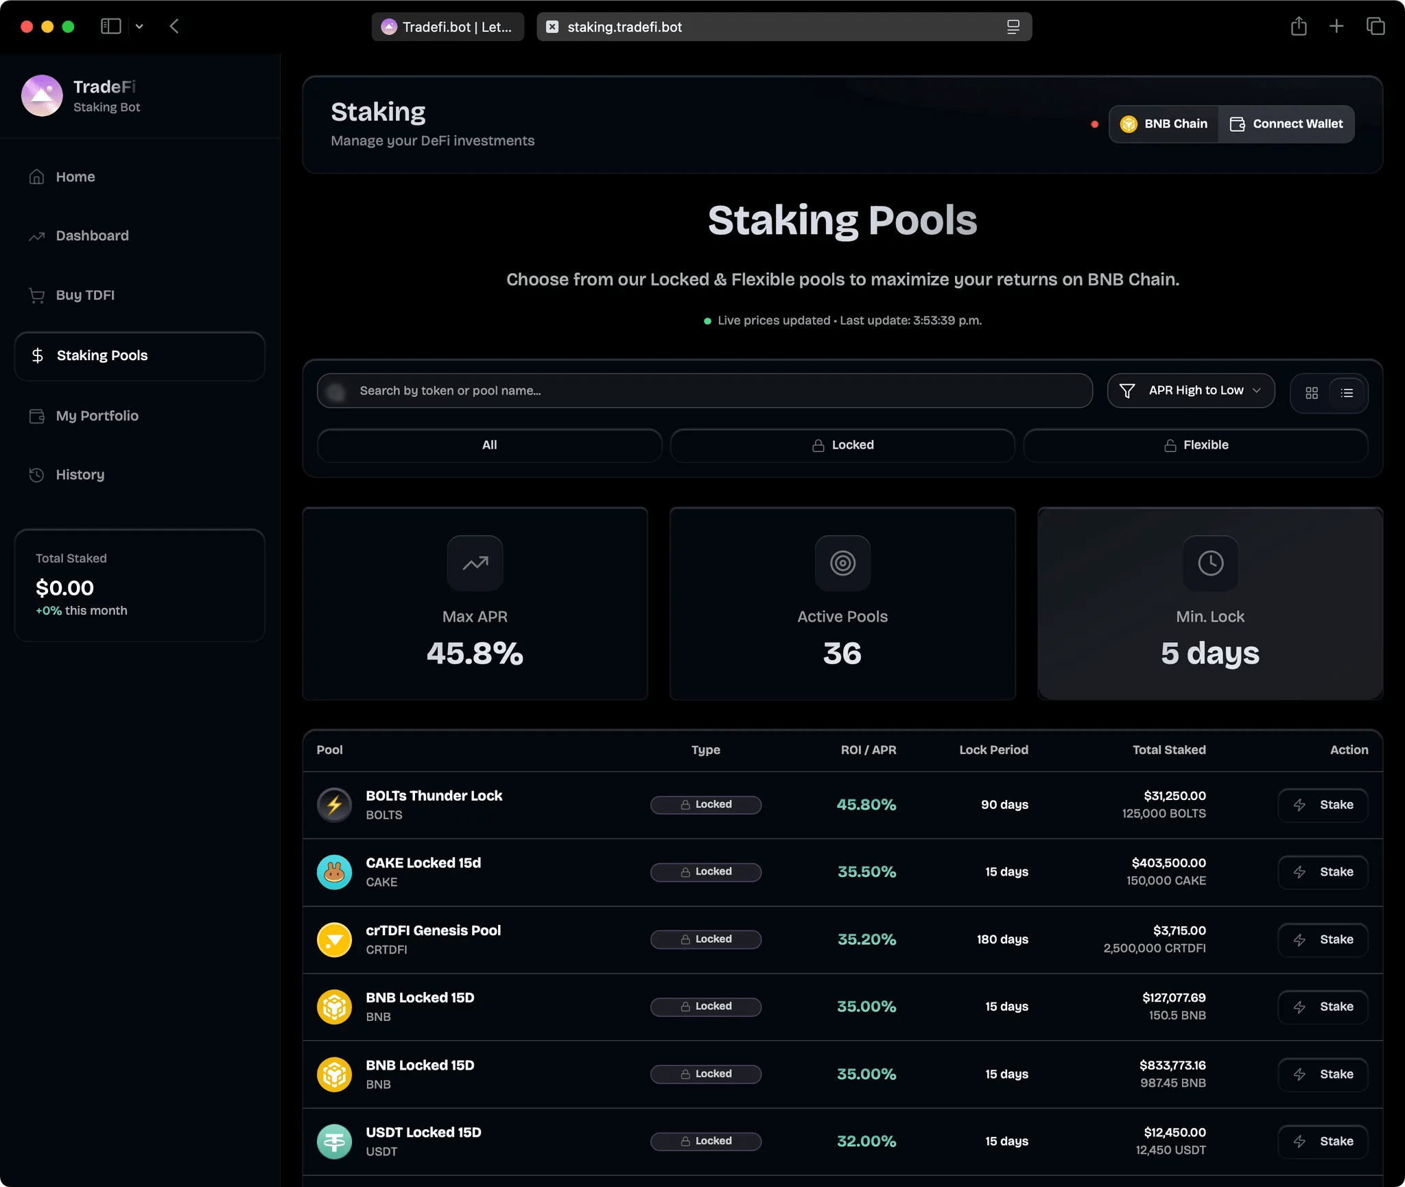
Task: Click the 35.20% APR value
Action: click(867, 940)
